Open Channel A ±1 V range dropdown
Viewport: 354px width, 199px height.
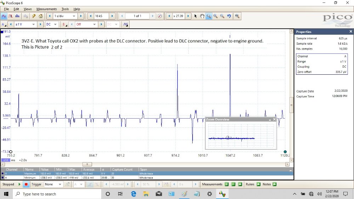33,24
